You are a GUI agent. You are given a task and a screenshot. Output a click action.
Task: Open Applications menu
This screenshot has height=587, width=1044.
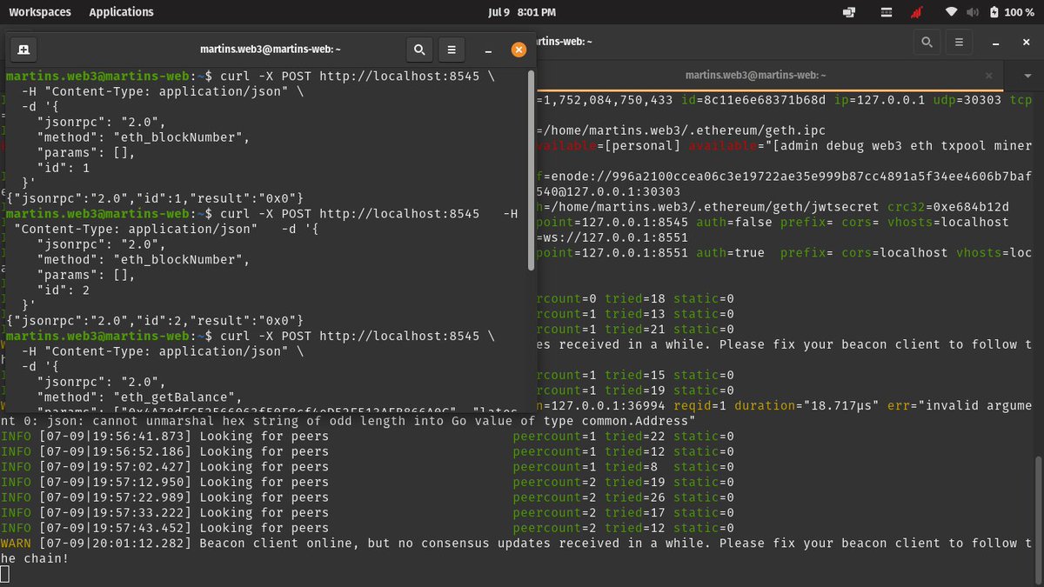[122, 12]
